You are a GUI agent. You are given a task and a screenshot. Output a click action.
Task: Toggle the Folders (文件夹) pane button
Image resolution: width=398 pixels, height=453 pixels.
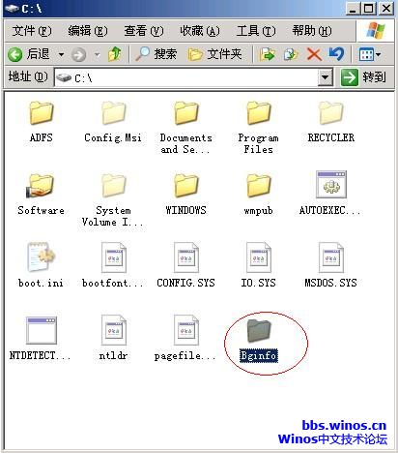click(x=214, y=54)
